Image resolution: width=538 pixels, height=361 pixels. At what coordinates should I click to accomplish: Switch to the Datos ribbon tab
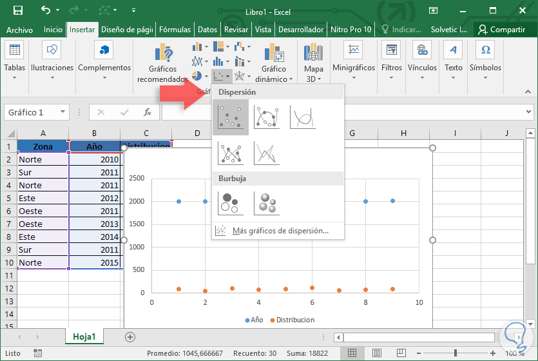(207, 30)
